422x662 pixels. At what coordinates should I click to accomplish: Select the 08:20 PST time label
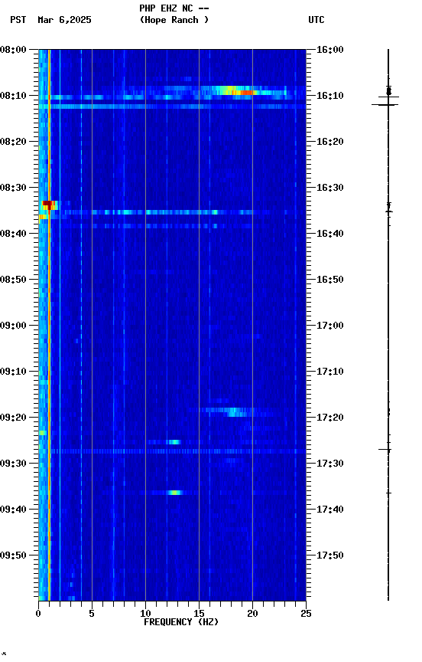click(13, 142)
